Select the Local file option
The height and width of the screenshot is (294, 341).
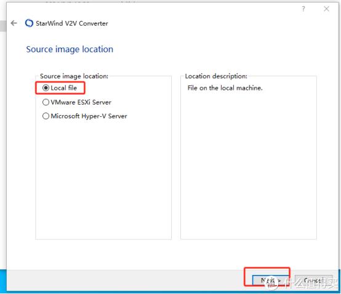point(60,88)
